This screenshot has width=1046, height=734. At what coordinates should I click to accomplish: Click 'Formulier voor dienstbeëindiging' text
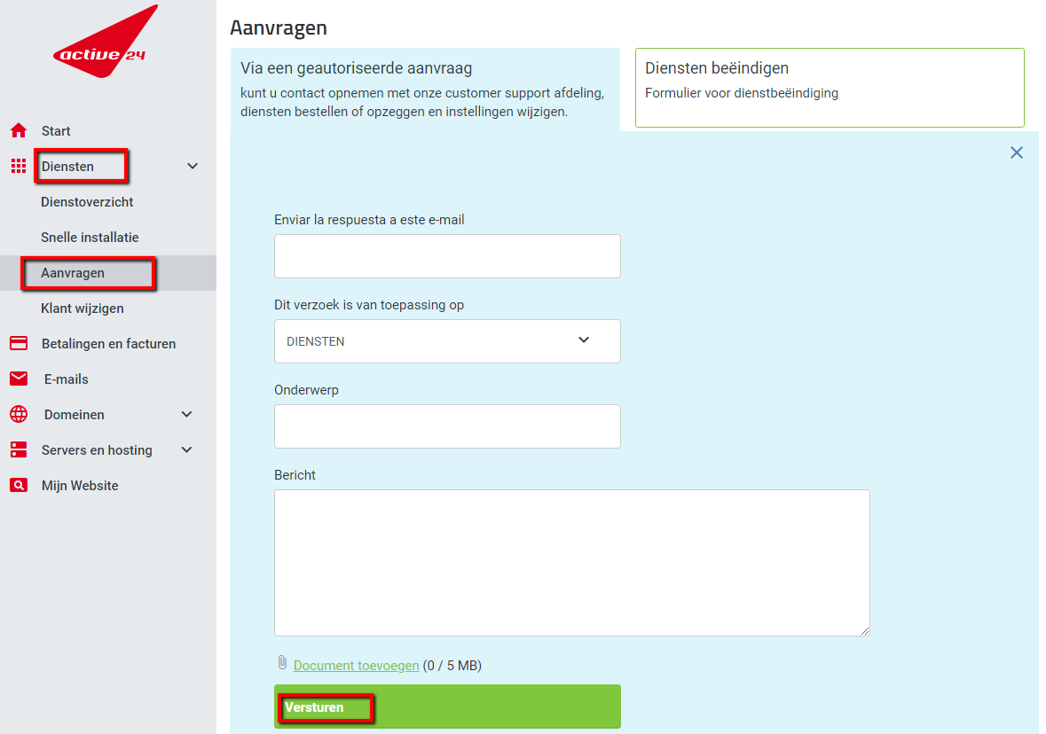742,93
